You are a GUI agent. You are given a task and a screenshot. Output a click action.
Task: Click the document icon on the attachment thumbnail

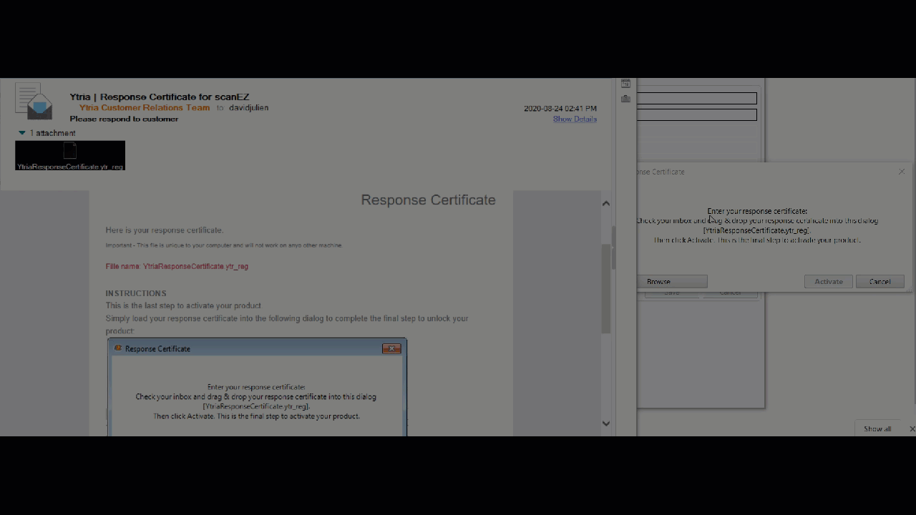[x=69, y=149]
